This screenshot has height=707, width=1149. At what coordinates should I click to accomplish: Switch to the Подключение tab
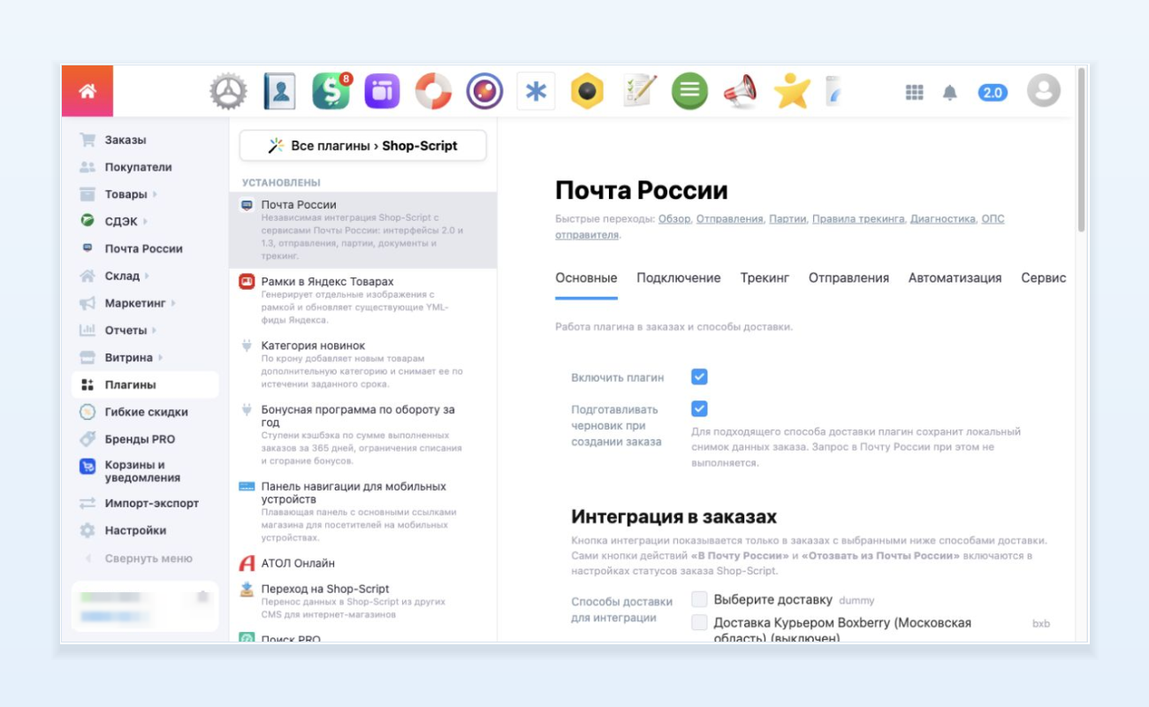679,277
